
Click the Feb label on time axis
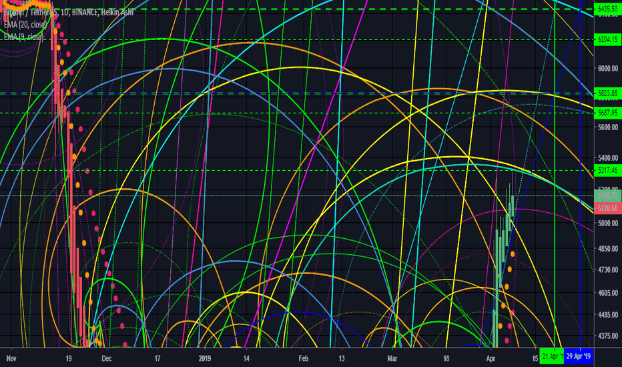coord(303,359)
